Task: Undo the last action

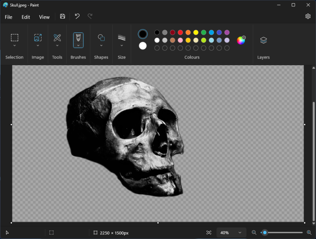Action: [77, 17]
